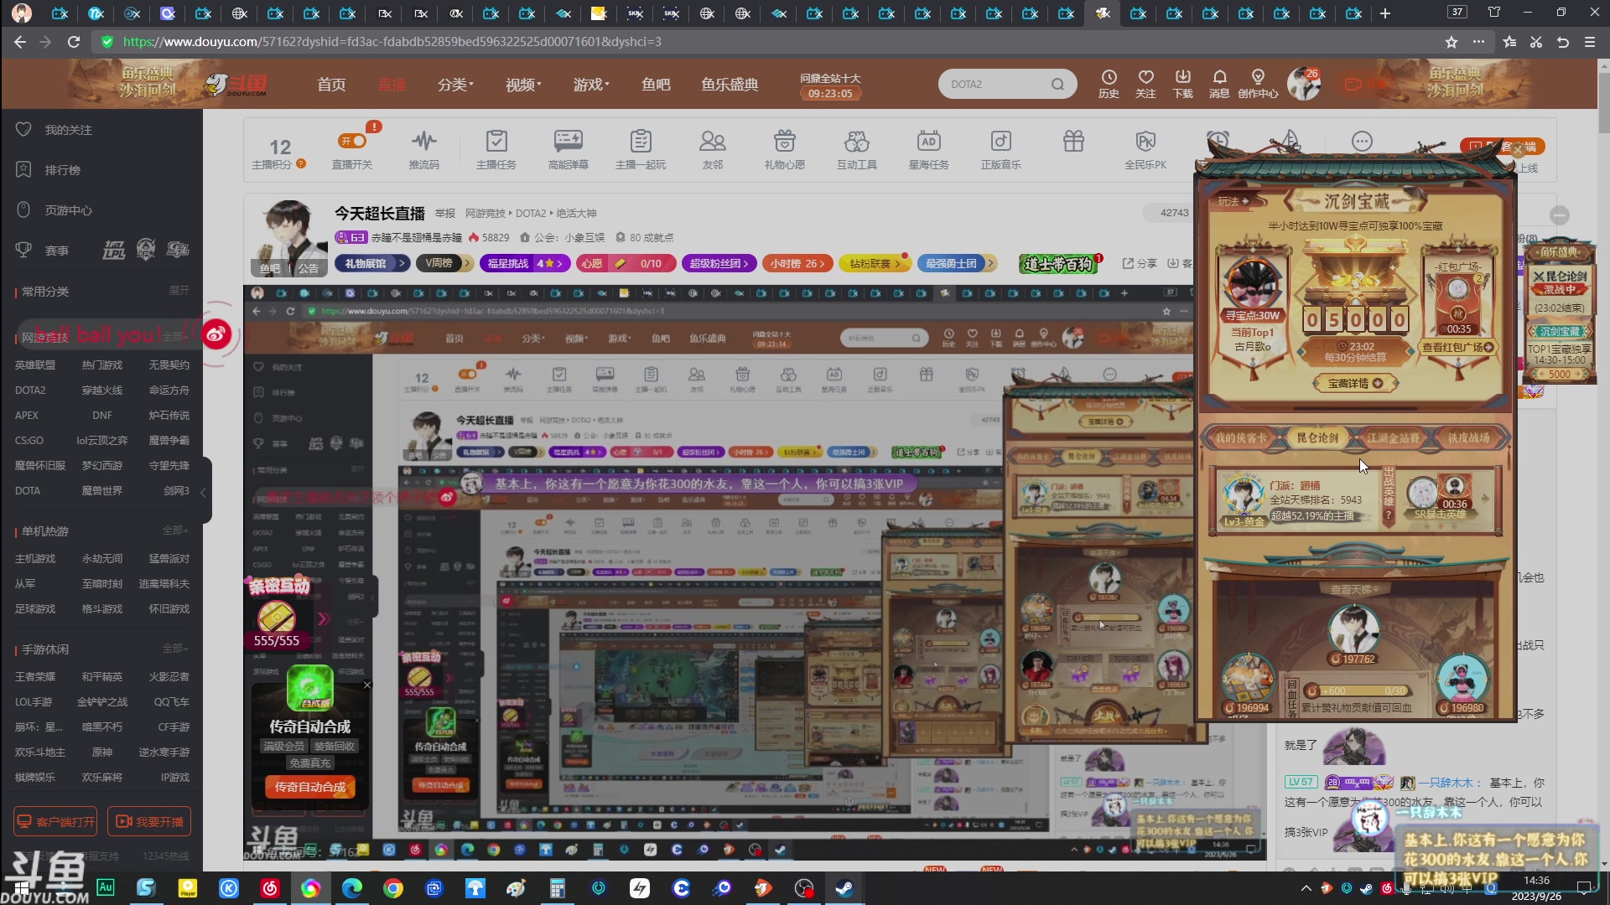Expand 查看天梯 ladder section
Image resolution: width=1610 pixels, height=905 pixels.
(1355, 589)
